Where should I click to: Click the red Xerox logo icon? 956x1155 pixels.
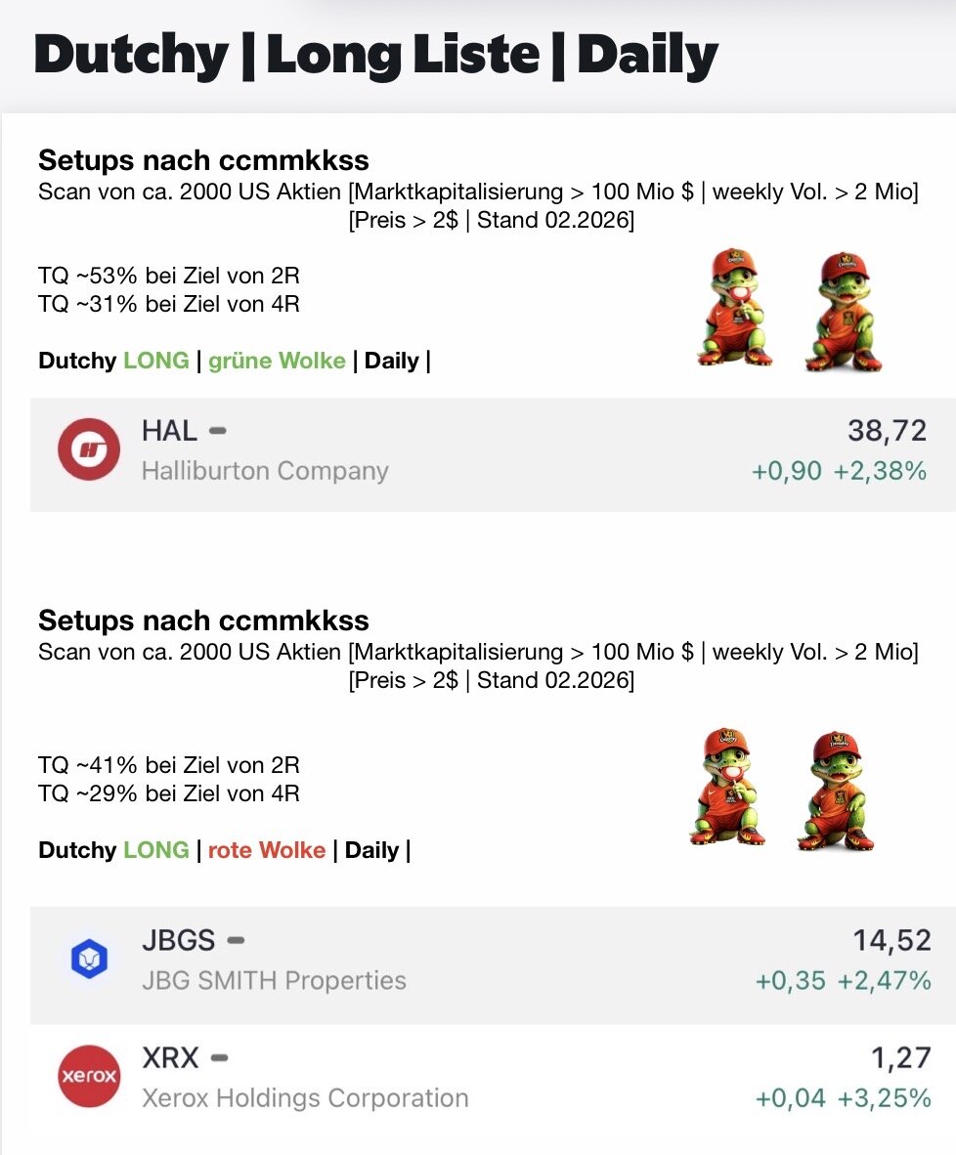tap(89, 1076)
